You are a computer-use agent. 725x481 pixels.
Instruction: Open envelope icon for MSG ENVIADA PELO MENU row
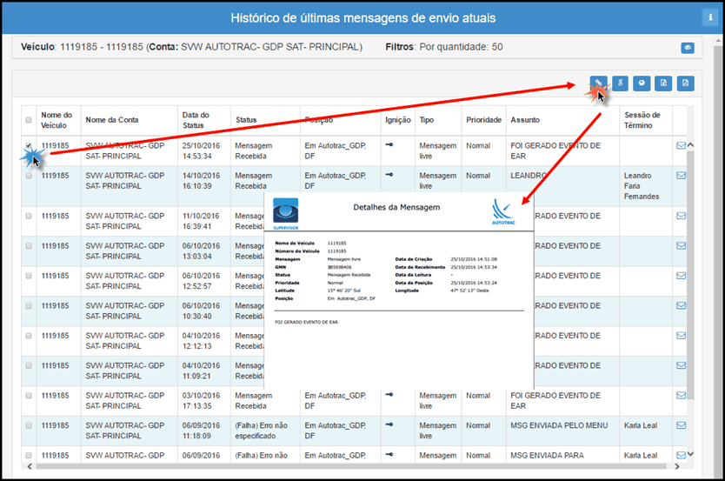point(681,425)
